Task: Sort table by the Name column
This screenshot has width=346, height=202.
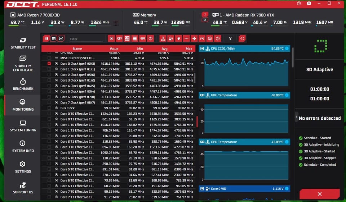Action: tap(77, 49)
